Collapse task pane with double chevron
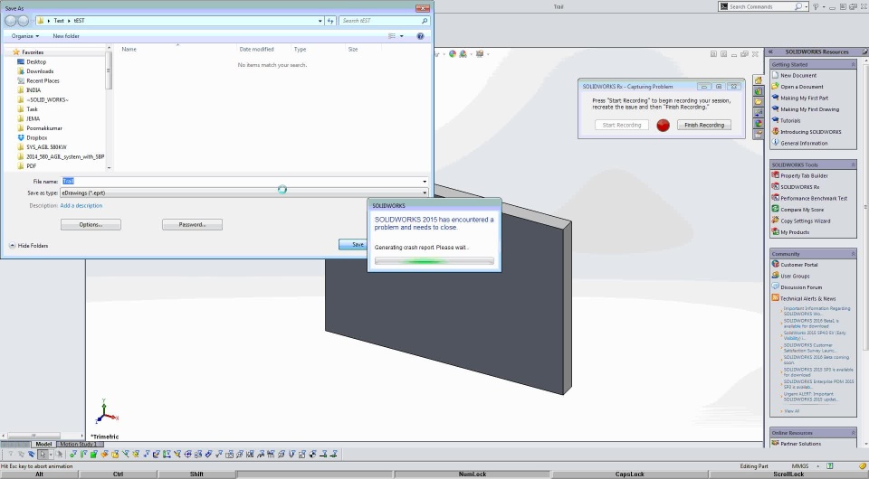The width and height of the screenshot is (869, 479). point(770,52)
